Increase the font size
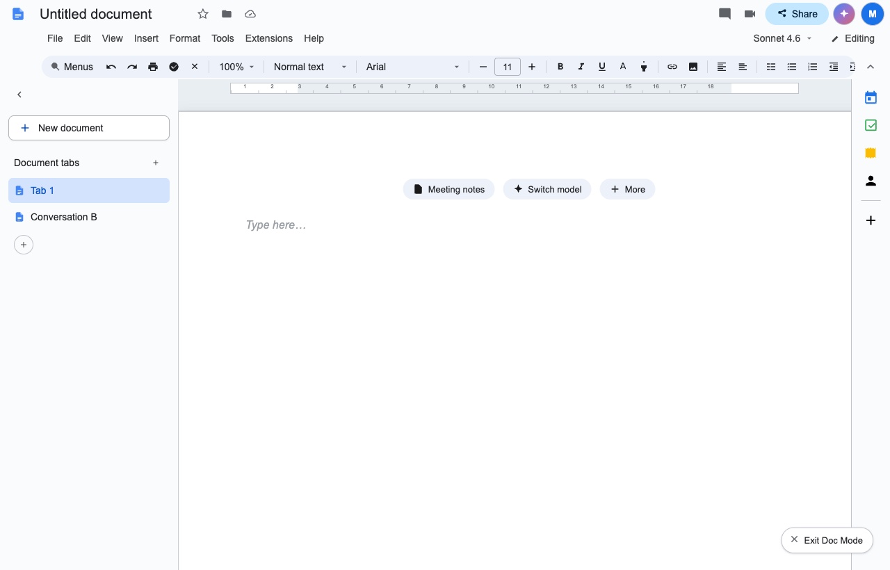Image resolution: width=890 pixels, height=570 pixels. point(532,67)
